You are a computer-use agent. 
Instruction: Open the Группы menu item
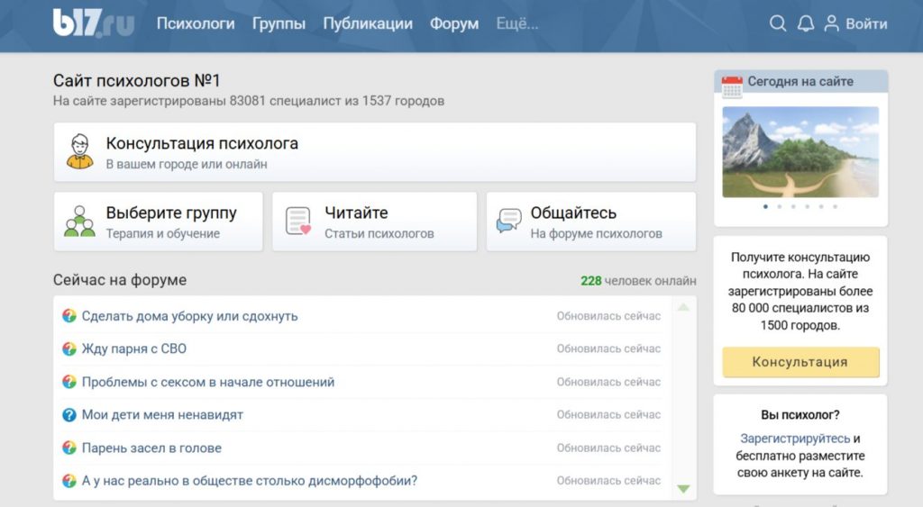(x=279, y=23)
